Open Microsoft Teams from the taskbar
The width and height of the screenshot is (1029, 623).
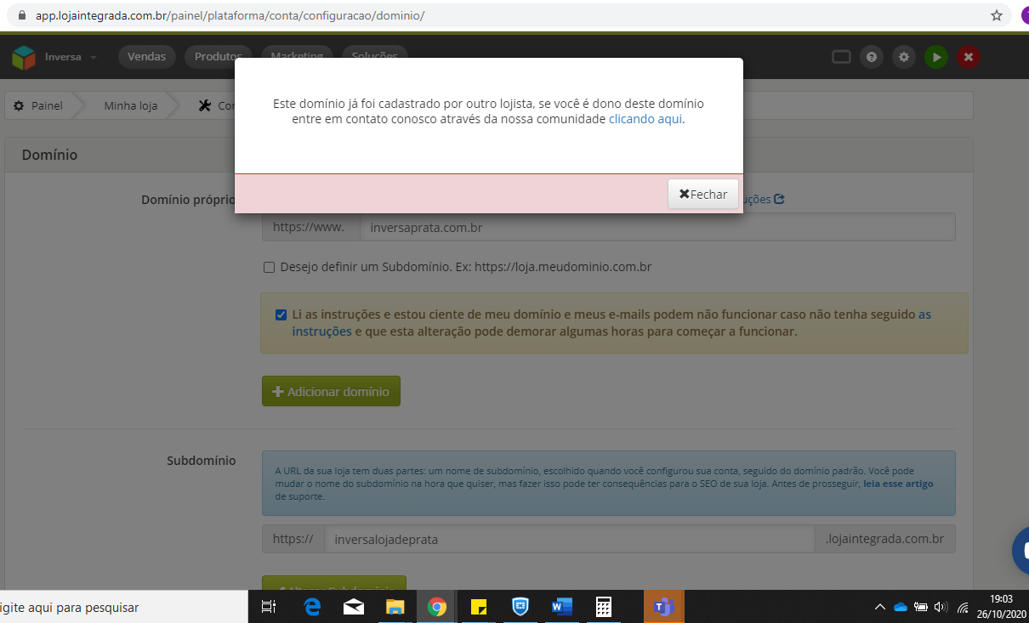coord(663,607)
